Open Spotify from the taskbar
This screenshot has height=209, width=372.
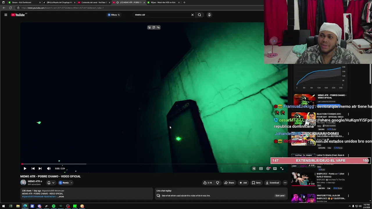point(53,206)
